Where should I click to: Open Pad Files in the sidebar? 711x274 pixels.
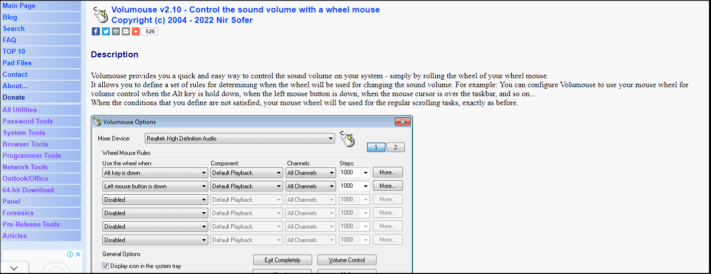click(17, 63)
